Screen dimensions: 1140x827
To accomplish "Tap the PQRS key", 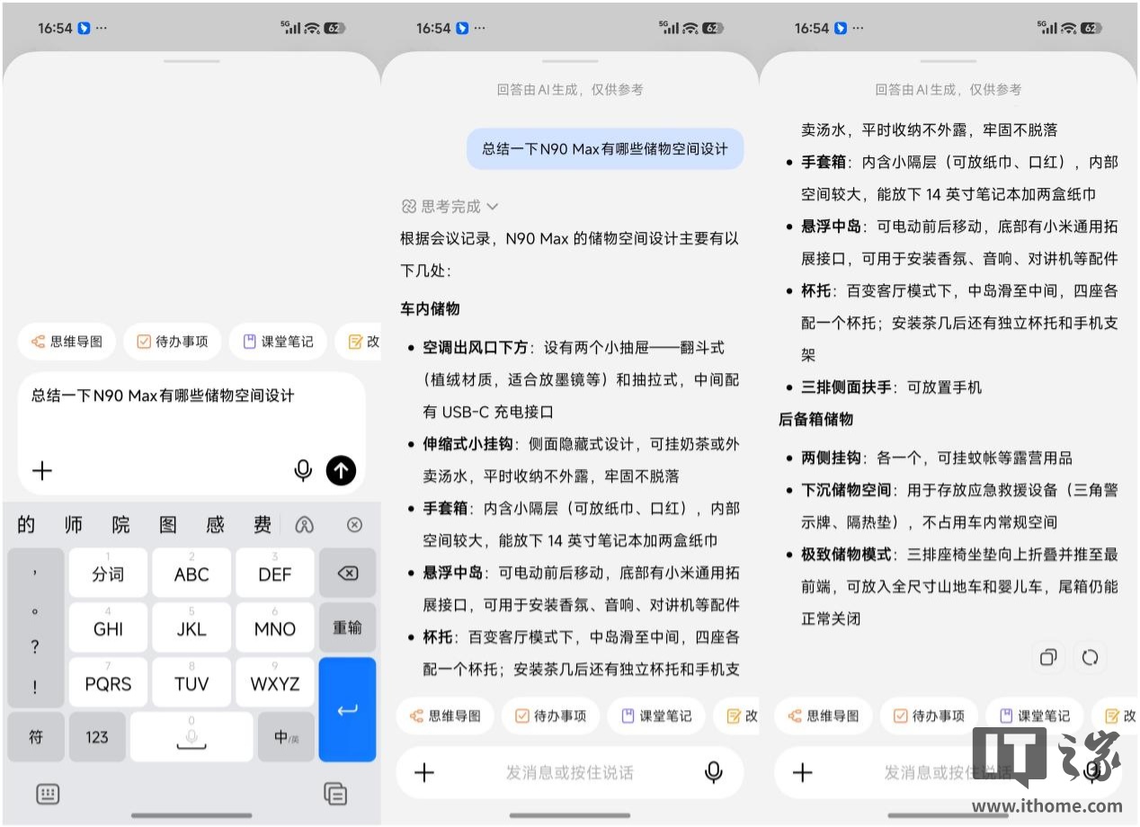I will [x=108, y=682].
